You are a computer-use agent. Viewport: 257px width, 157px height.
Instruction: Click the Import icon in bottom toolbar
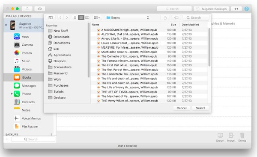point(231,137)
